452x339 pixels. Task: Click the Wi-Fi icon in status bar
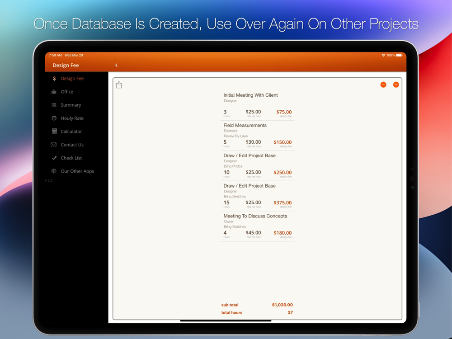click(383, 55)
